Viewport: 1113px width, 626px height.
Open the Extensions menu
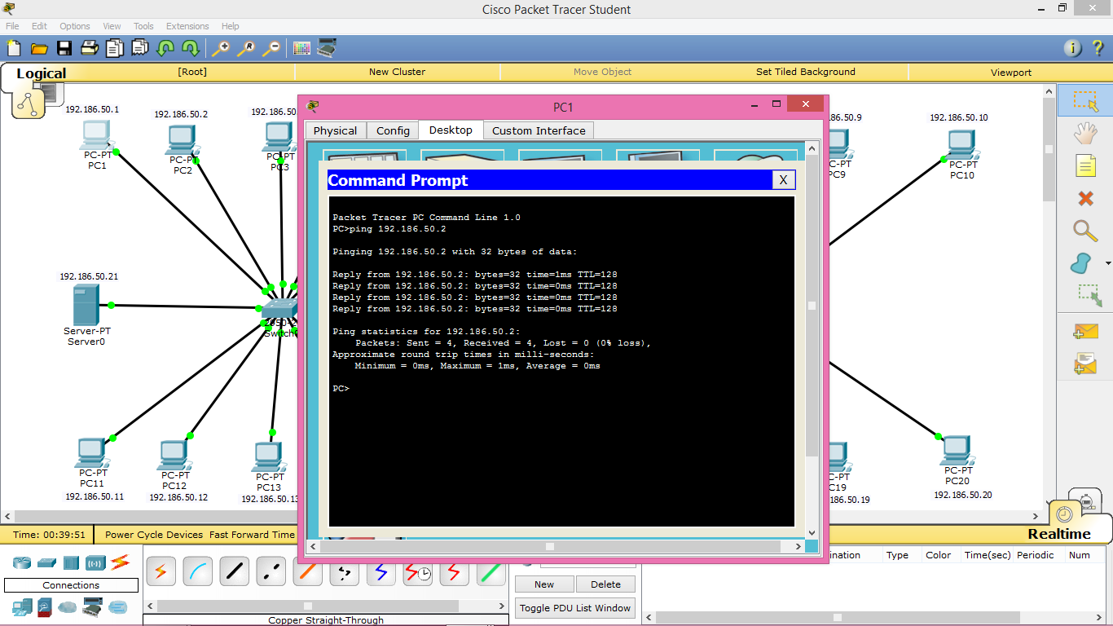click(187, 25)
